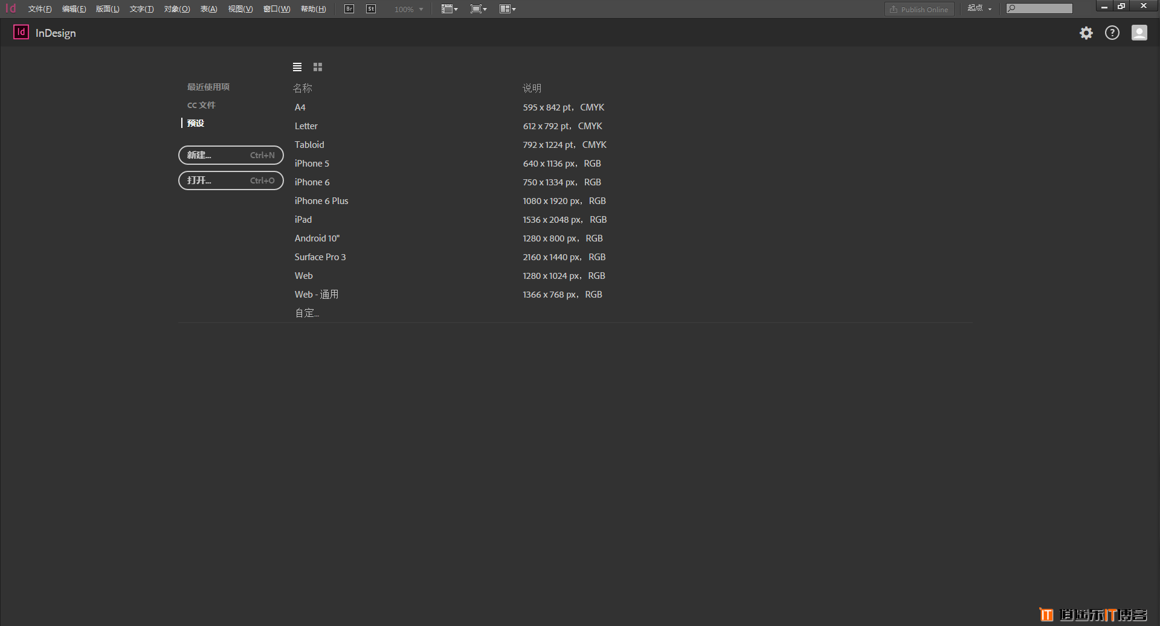Click the 说明 column header
The width and height of the screenshot is (1160, 626).
(532, 88)
